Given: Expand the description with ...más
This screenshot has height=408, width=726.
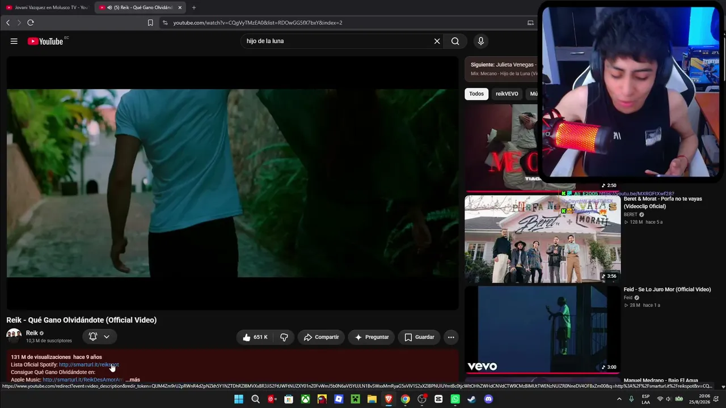Looking at the screenshot, I should (133, 380).
